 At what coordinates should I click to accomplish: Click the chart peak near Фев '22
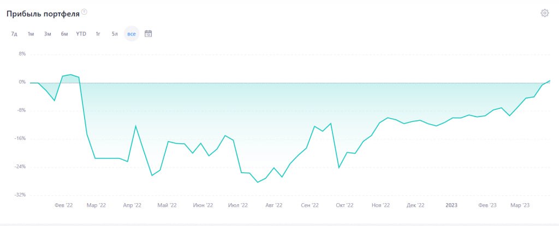(x=70, y=75)
